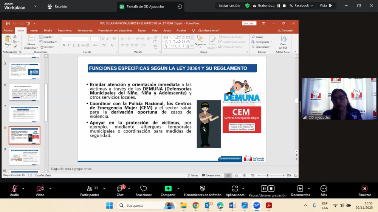Open the Documentos icon
Viewport: 378px width, 212px height.
click(300, 189)
